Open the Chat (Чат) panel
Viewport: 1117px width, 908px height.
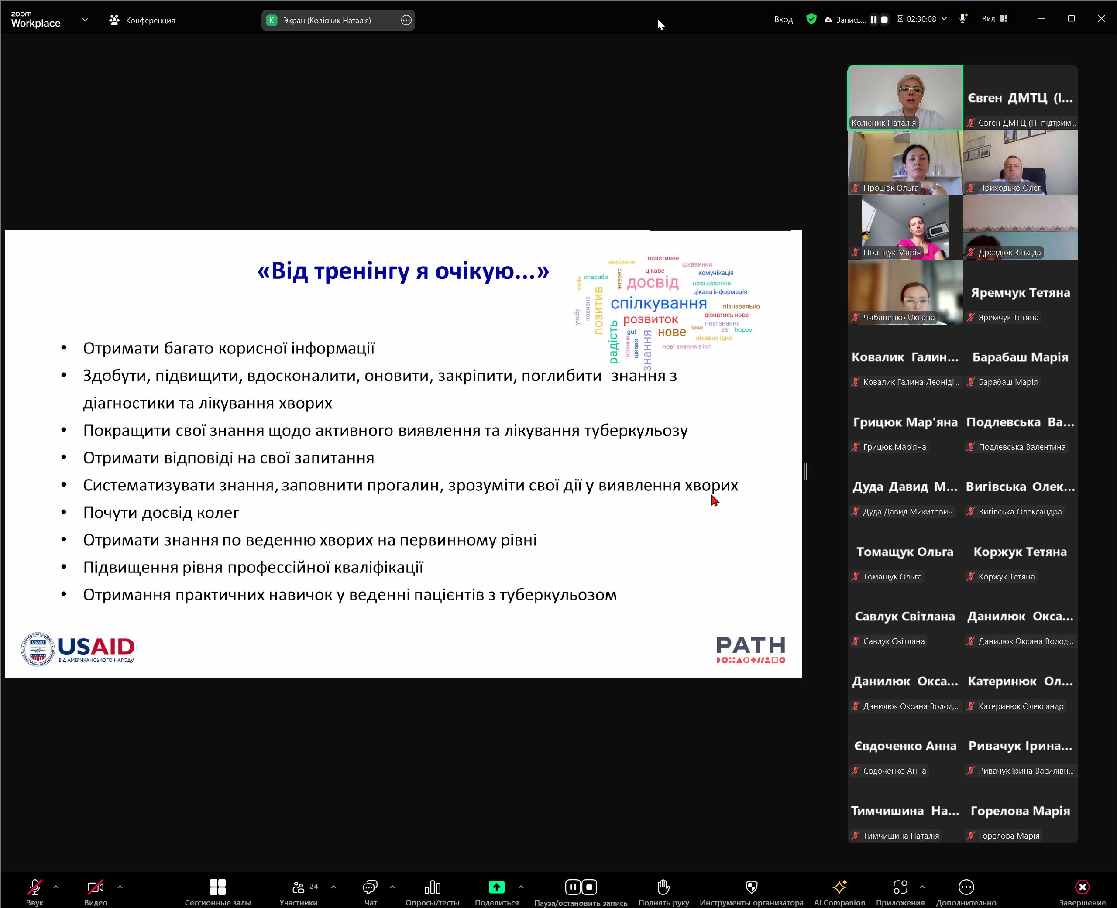click(371, 887)
